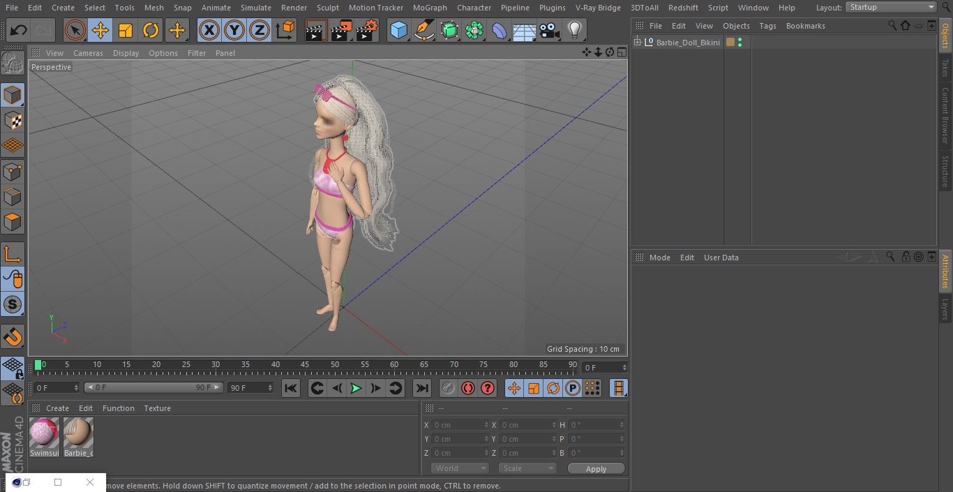Image resolution: width=953 pixels, height=492 pixels.
Task: Add a Light object
Action: tap(575, 30)
